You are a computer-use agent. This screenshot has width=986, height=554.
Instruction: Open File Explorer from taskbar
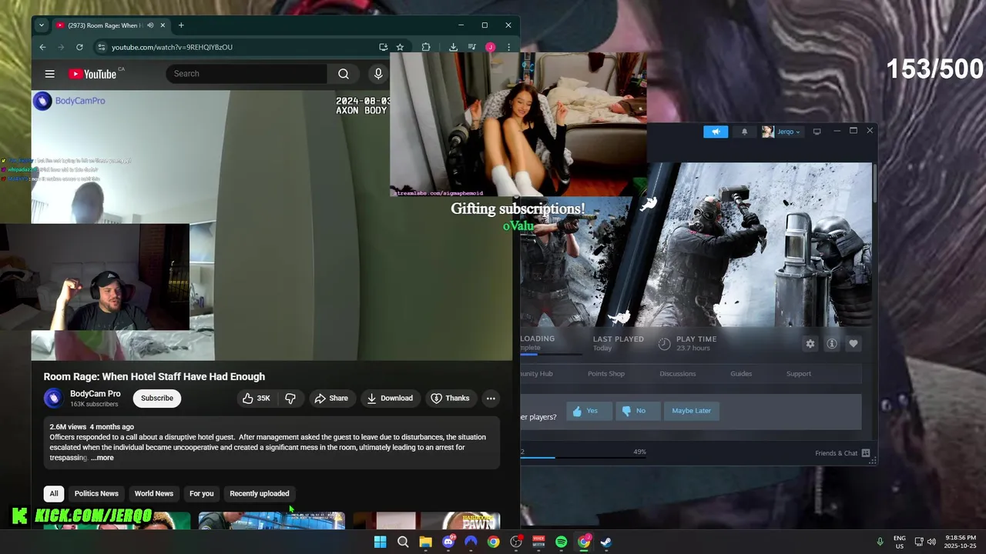[x=425, y=542]
